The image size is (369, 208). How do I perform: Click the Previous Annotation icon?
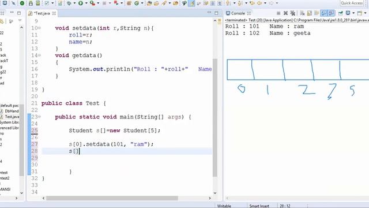[x=240, y=3]
